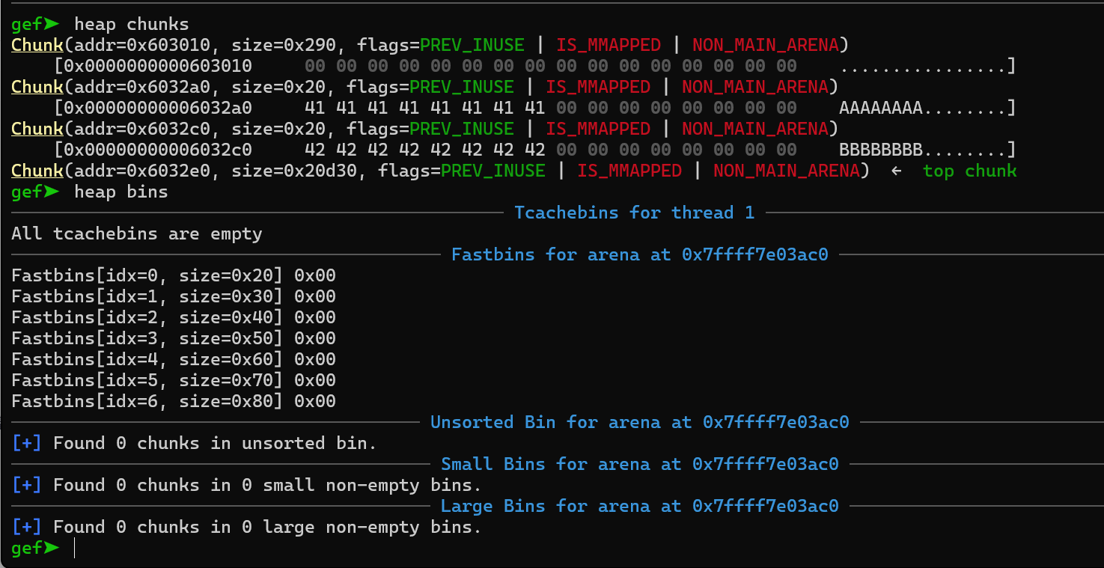Screen dimensions: 1104x568
Task: Click the 'Small Bins for arena' heading
Action: (639, 464)
